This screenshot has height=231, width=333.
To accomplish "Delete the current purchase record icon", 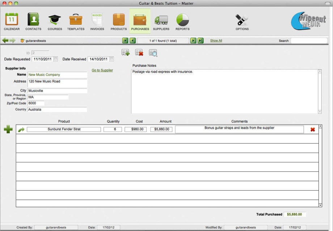I will [x=139, y=53].
